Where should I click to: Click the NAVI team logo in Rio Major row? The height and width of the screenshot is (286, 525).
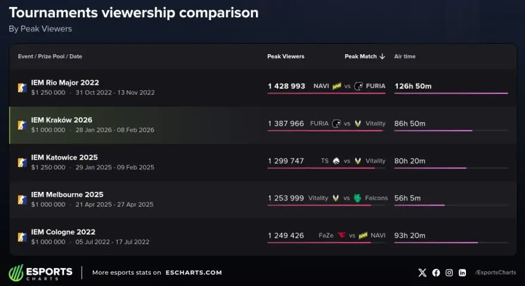pyautogui.click(x=337, y=86)
